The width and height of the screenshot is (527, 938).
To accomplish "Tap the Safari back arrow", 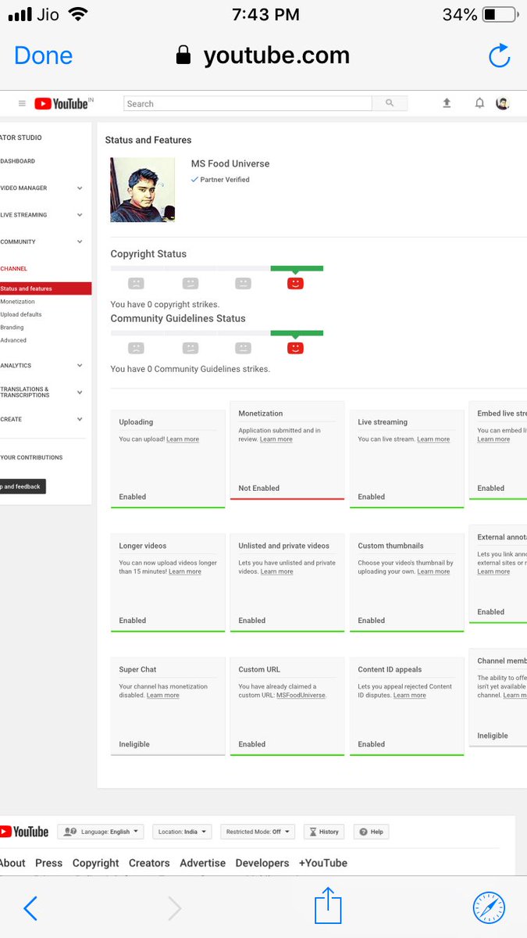I will [x=30, y=908].
